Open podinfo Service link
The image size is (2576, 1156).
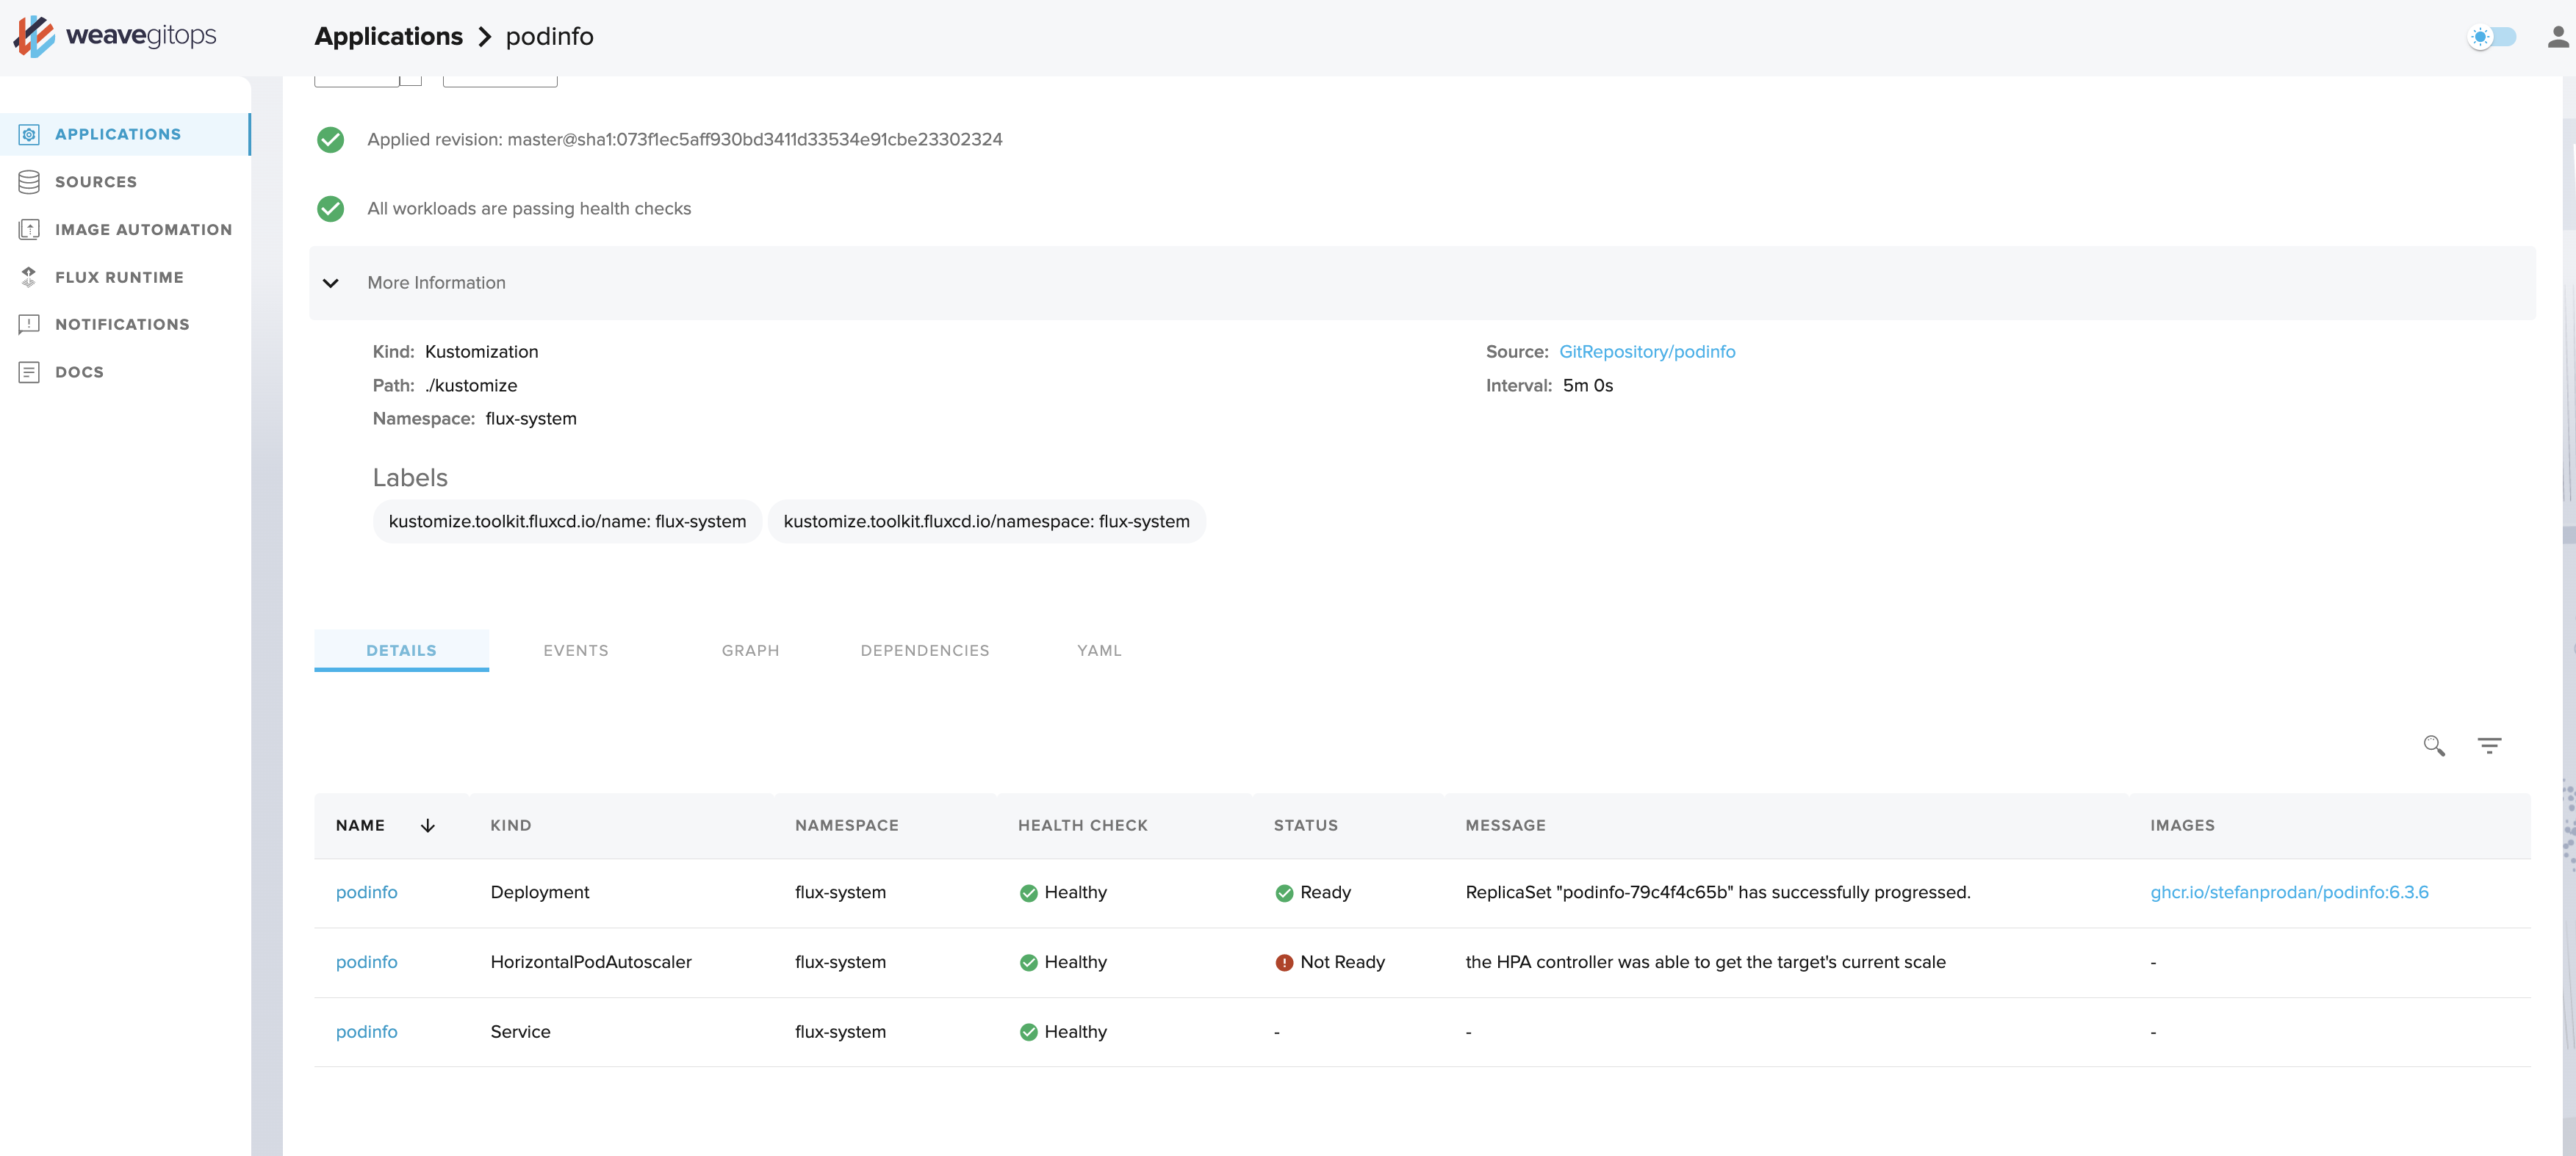click(366, 1032)
